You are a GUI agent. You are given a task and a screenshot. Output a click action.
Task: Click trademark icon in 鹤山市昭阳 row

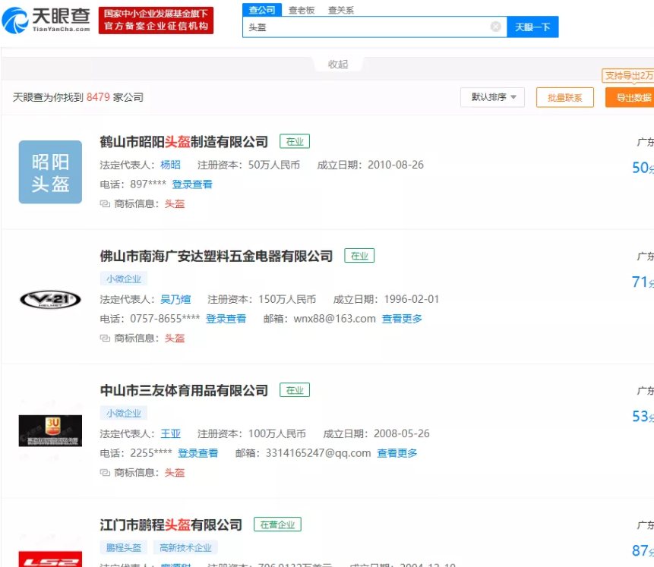pos(105,204)
